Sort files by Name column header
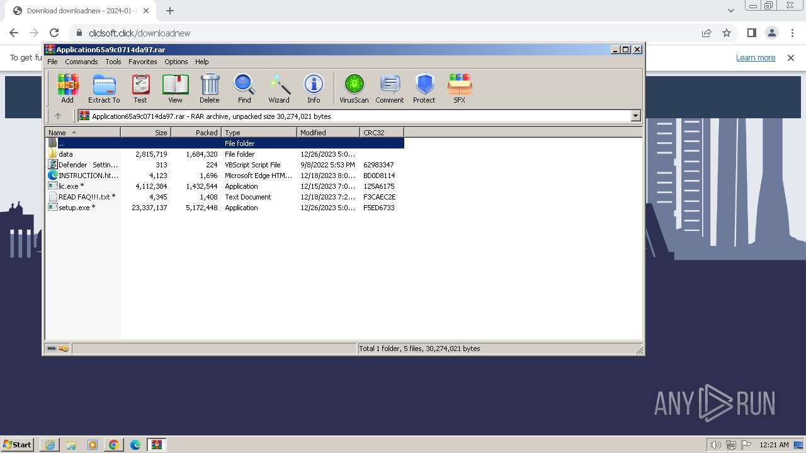806x453 pixels. point(82,132)
